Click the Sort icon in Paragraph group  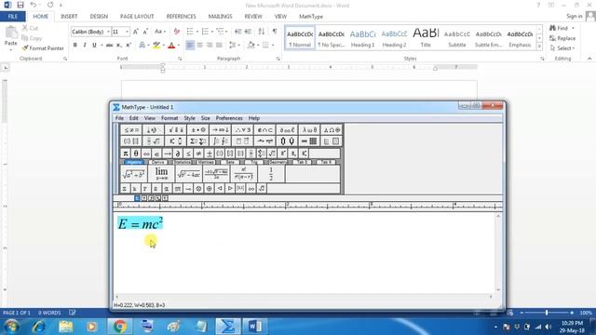[x=262, y=32]
